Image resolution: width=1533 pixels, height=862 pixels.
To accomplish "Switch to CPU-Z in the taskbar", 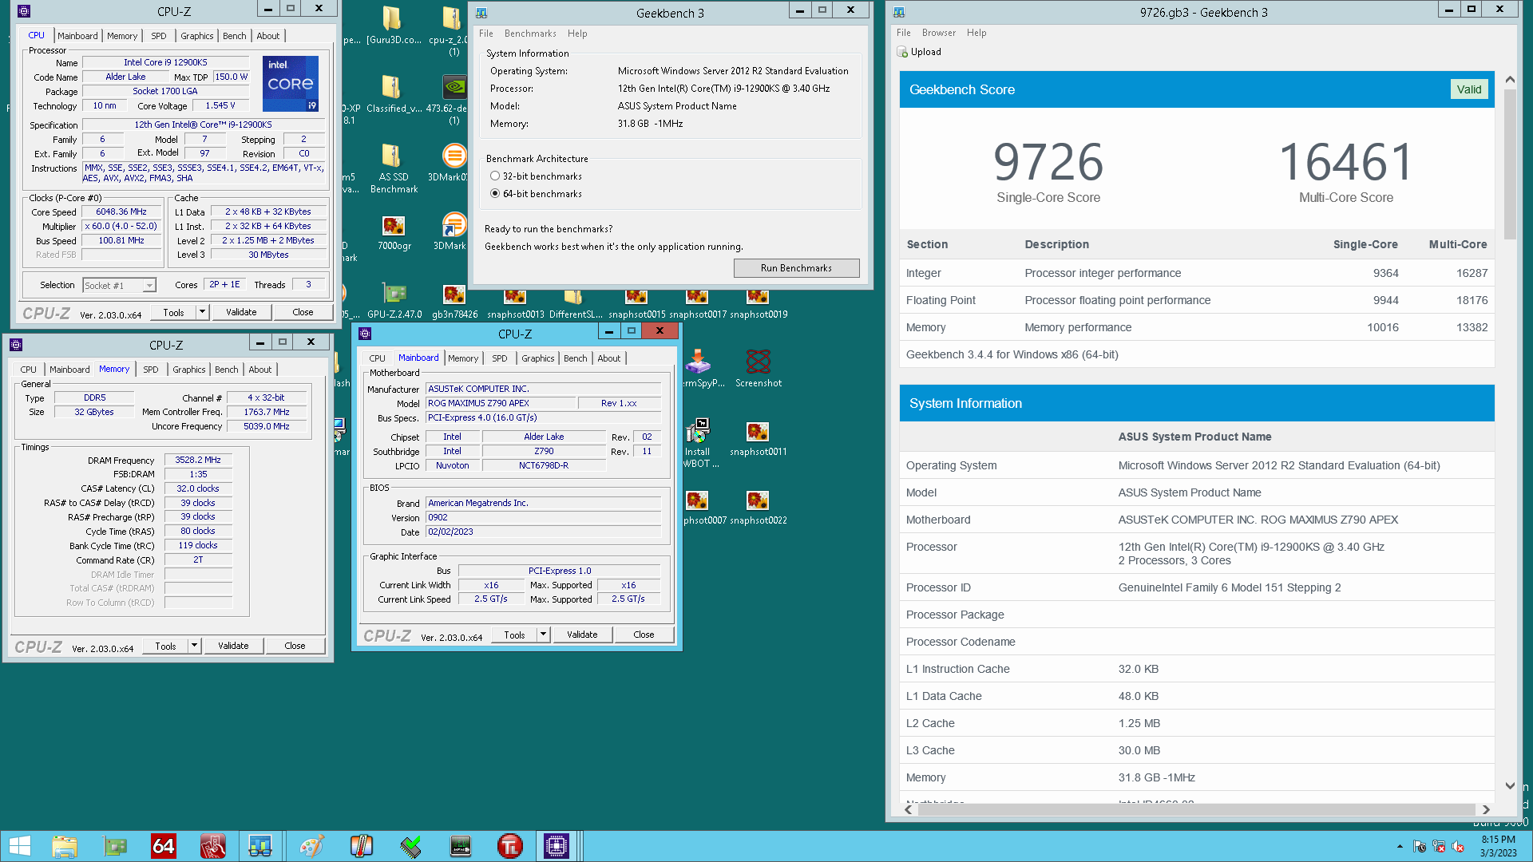I will [557, 846].
